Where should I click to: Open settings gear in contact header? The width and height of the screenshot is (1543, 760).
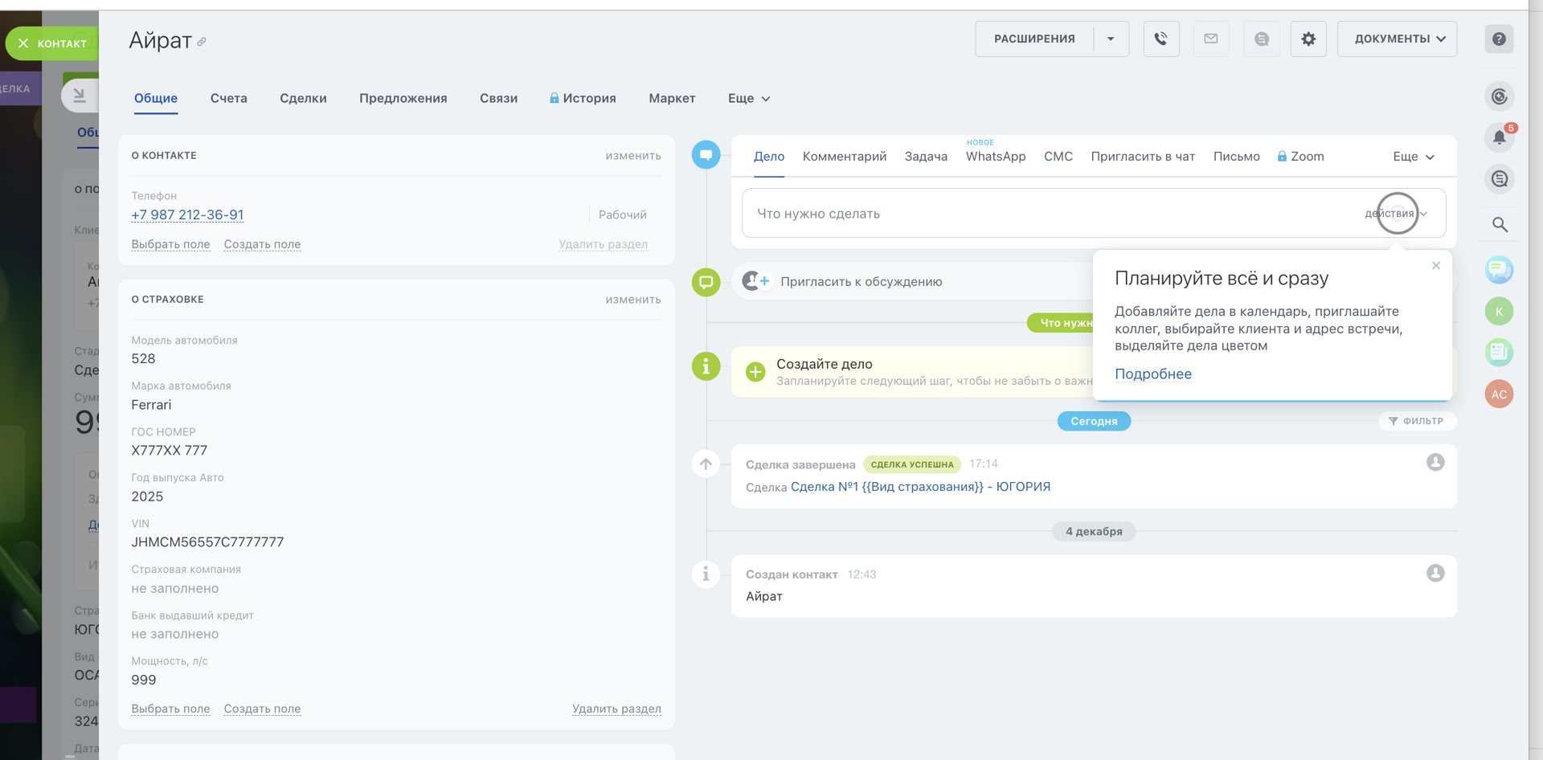1308,39
